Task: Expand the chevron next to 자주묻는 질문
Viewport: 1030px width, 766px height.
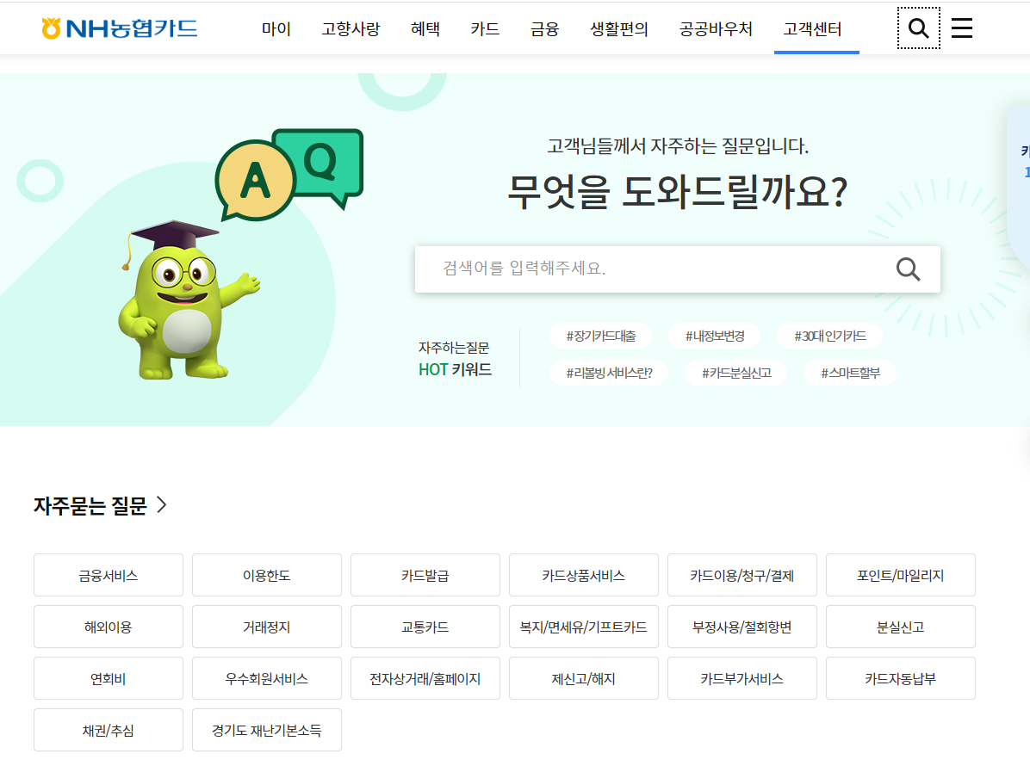Action: click(x=162, y=504)
